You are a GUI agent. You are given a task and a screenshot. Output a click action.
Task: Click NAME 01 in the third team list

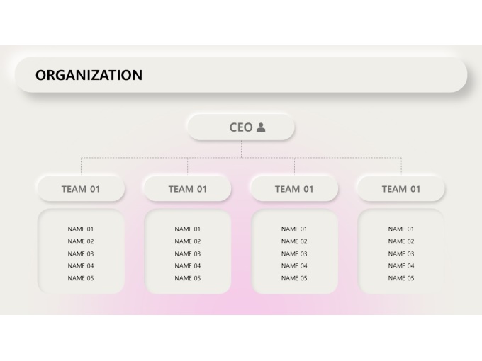(294, 229)
